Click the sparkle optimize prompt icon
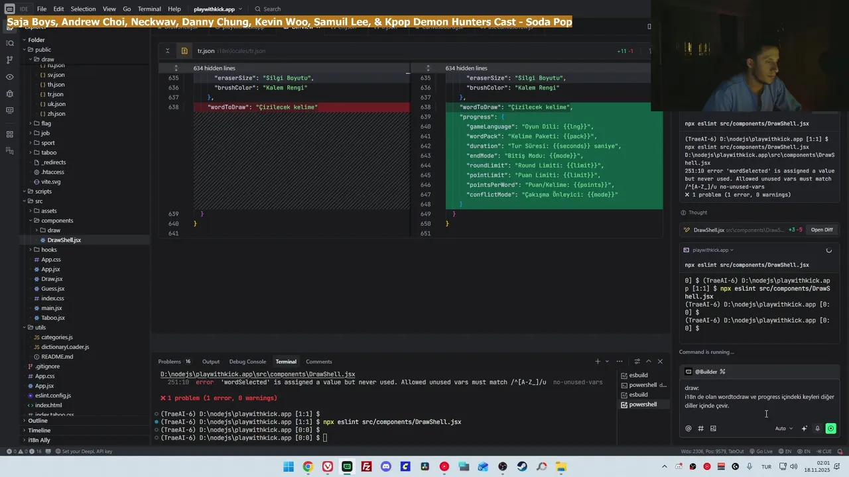The image size is (849, 477). (x=805, y=429)
